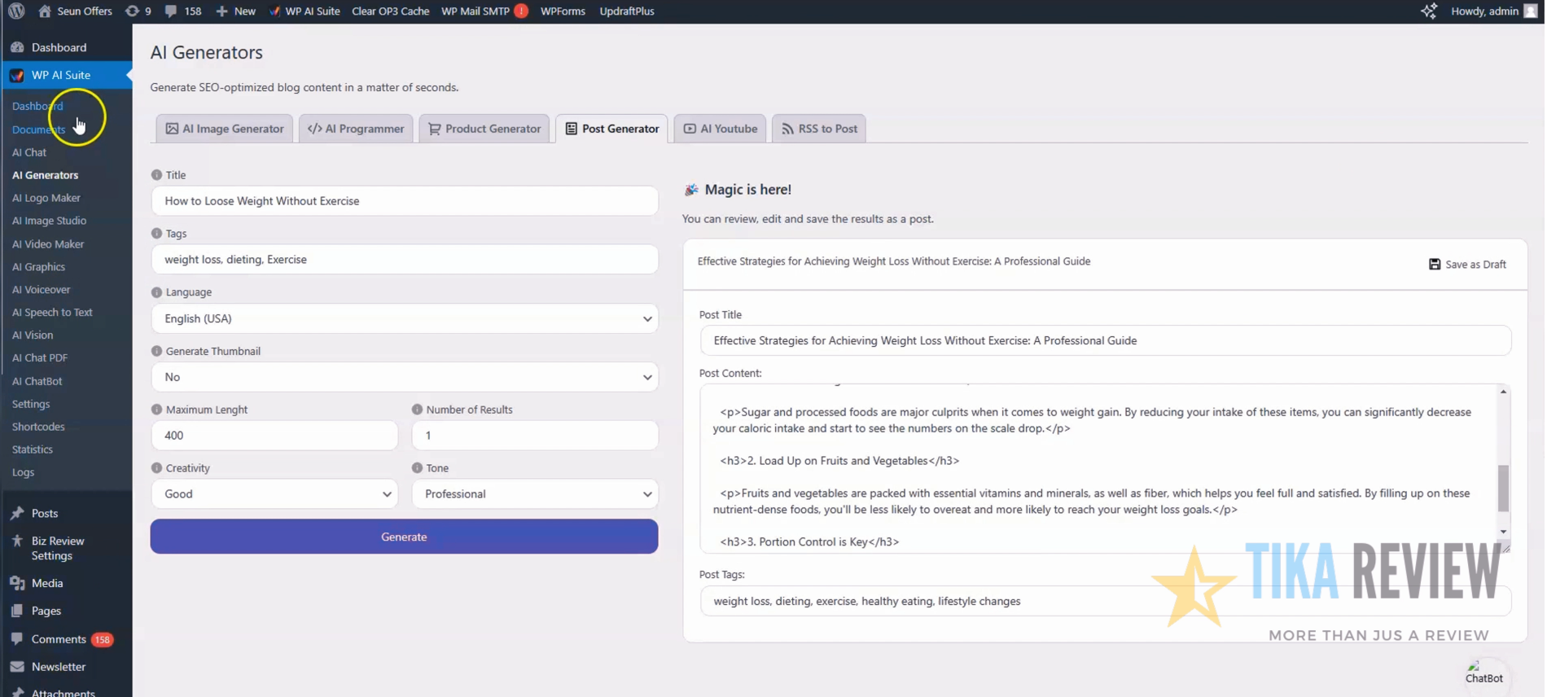The width and height of the screenshot is (1547, 697).
Task: Open the Creativity dropdown set to Good
Action: click(x=274, y=494)
